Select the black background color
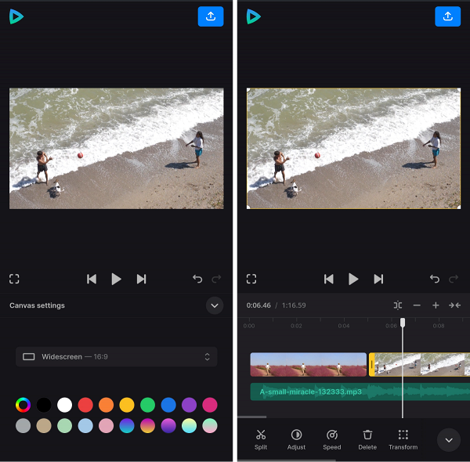 click(x=44, y=405)
